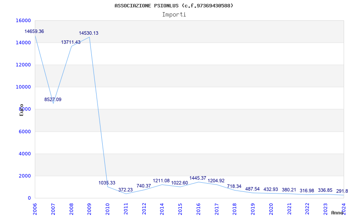
Task: Click x-axis year 2010
Action: pos(107,209)
